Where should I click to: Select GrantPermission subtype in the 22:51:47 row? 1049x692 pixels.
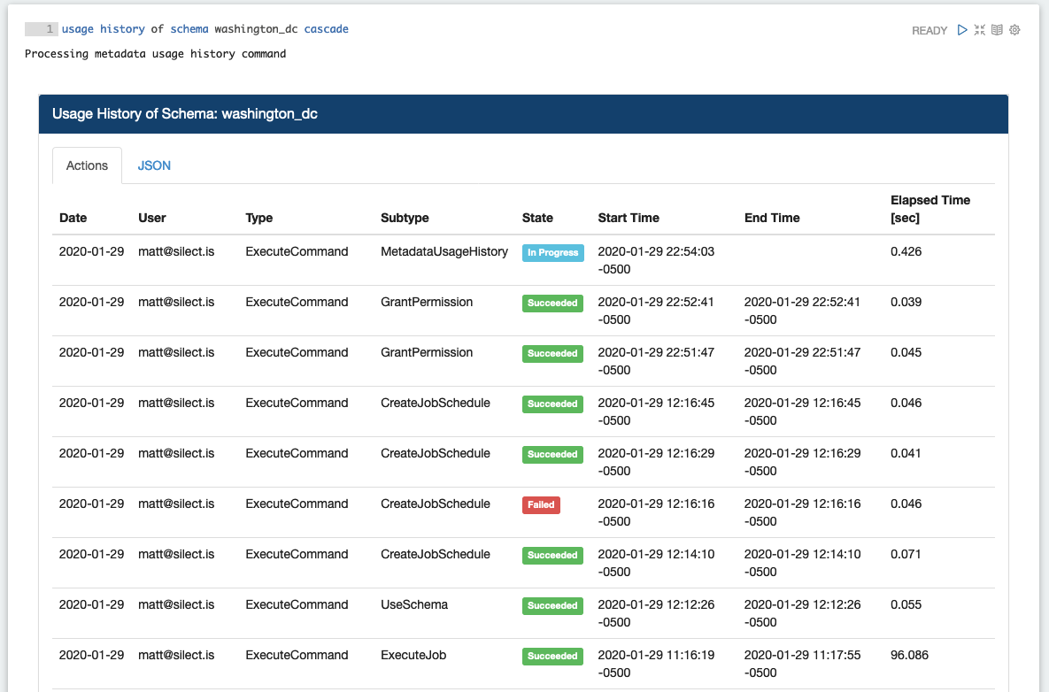[x=427, y=352]
